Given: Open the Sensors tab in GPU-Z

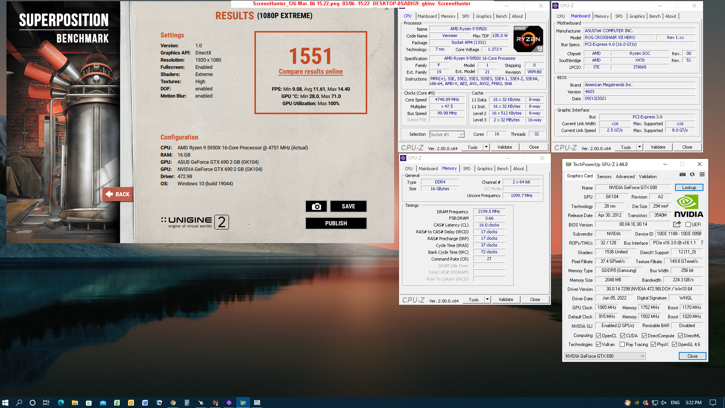Looking at the screenshot, I should (604, 177).
